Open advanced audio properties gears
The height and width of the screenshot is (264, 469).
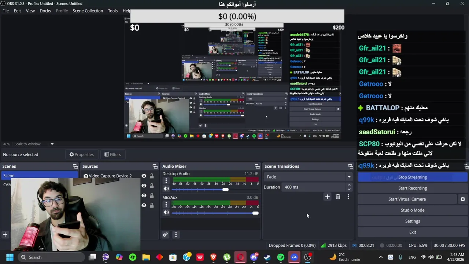coord(165,235)
